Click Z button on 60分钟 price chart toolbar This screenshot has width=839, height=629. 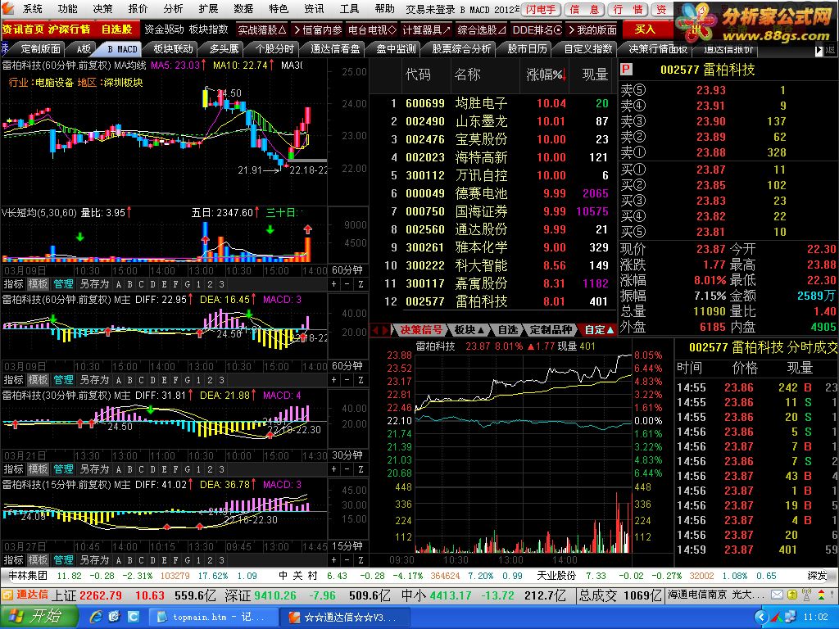[x=361, y=284]
